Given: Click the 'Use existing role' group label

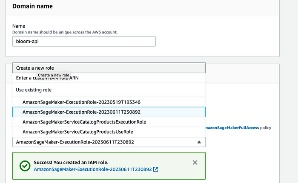Looking at the screenshot, I should pyautogui.click(x=34, y=90).
